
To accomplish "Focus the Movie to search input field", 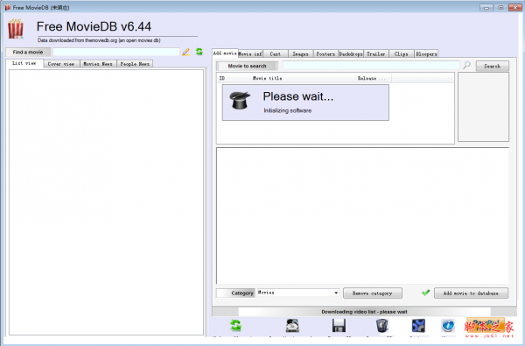I will click(371, 65).
